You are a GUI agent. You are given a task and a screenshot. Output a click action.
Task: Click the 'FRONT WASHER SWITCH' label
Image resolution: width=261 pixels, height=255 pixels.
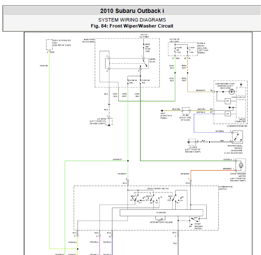[198, 226]
